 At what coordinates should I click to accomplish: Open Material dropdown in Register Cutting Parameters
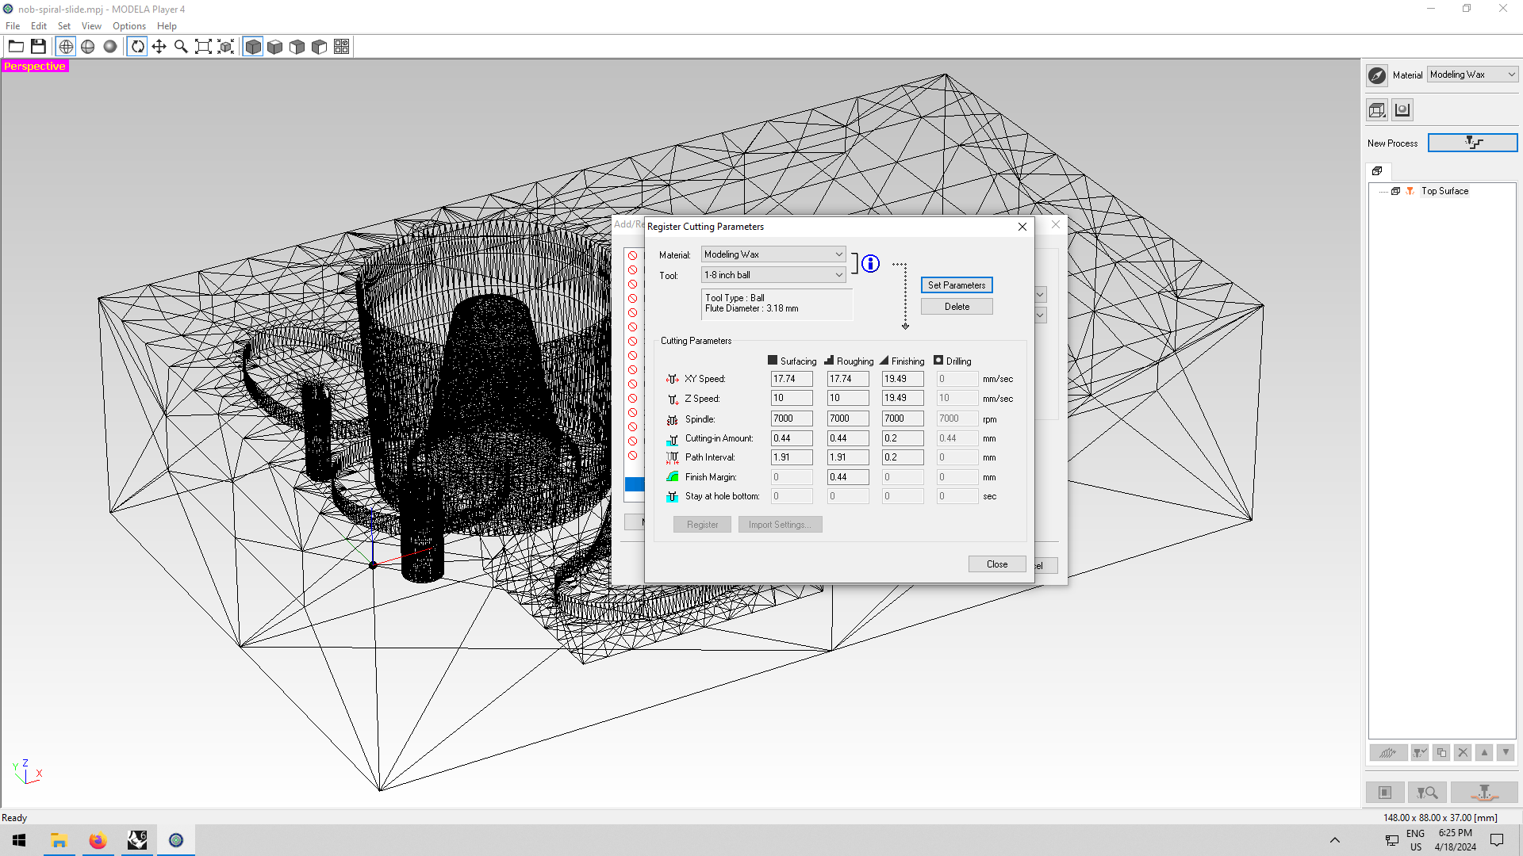pos(773,254)
